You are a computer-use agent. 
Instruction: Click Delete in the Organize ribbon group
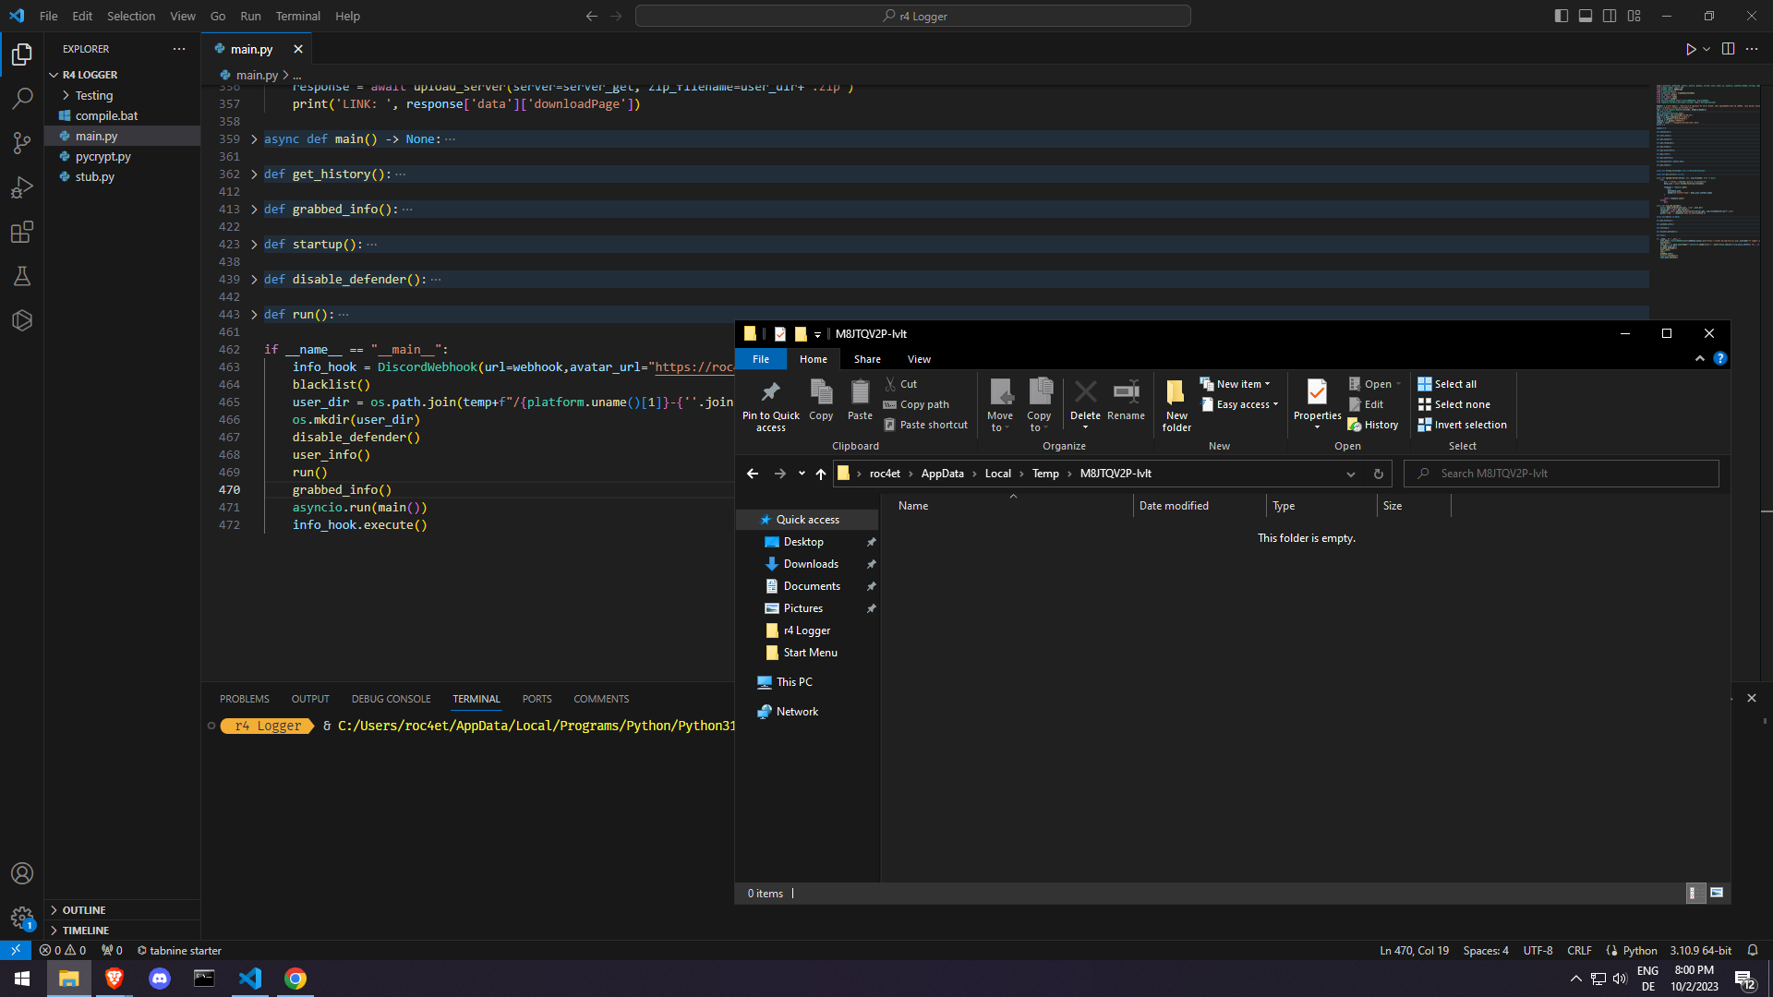pyautogui.click(x=1085, y=404)
